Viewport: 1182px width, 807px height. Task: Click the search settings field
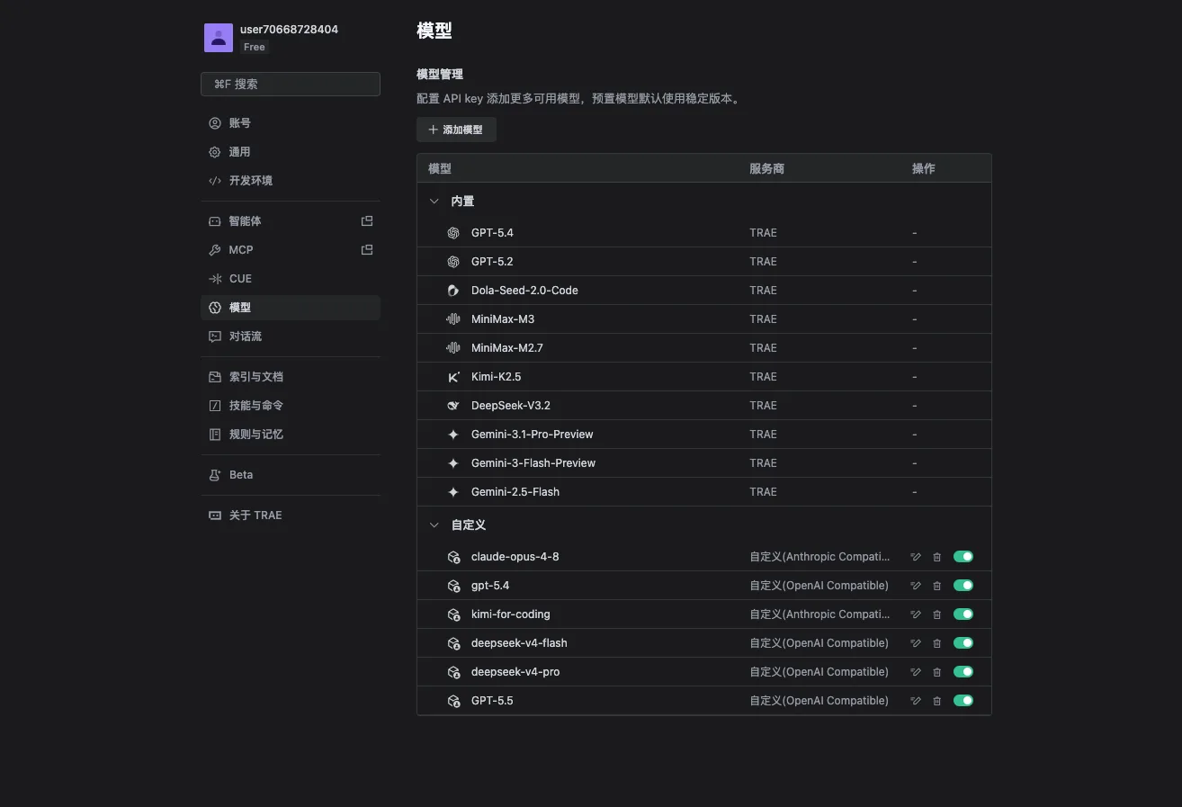291,84
